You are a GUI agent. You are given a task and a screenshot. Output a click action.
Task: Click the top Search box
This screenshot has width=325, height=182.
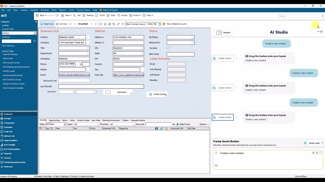coord(299,16)
